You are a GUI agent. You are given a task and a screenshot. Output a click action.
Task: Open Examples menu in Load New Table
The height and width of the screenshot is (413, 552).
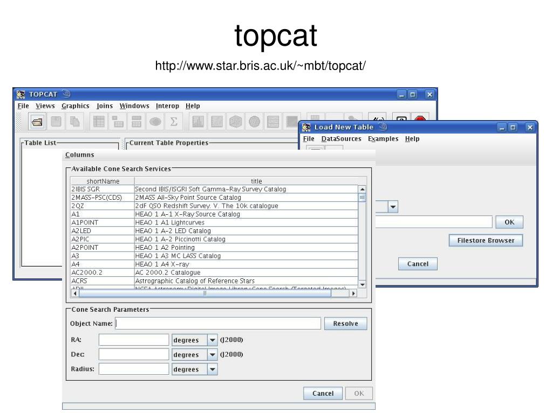coord(383,139)
